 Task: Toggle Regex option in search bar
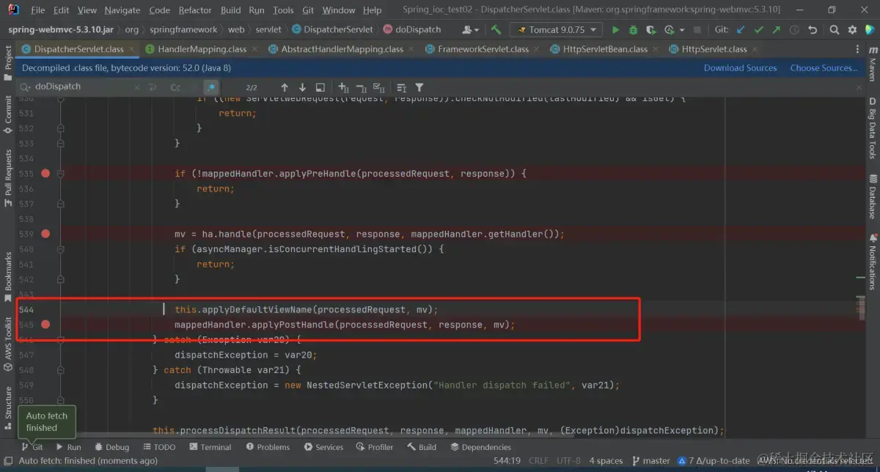[x=211, y=87]
